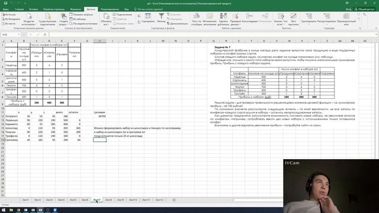Image resolution: width=379 pixels, height=213 pixels.
Task: Click the Excel taskbar icon
Action: point(40,210)
